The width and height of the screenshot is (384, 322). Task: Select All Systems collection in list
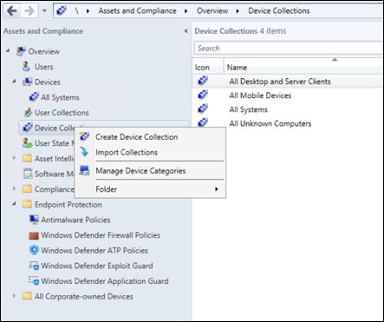click(x=288, y=109)
